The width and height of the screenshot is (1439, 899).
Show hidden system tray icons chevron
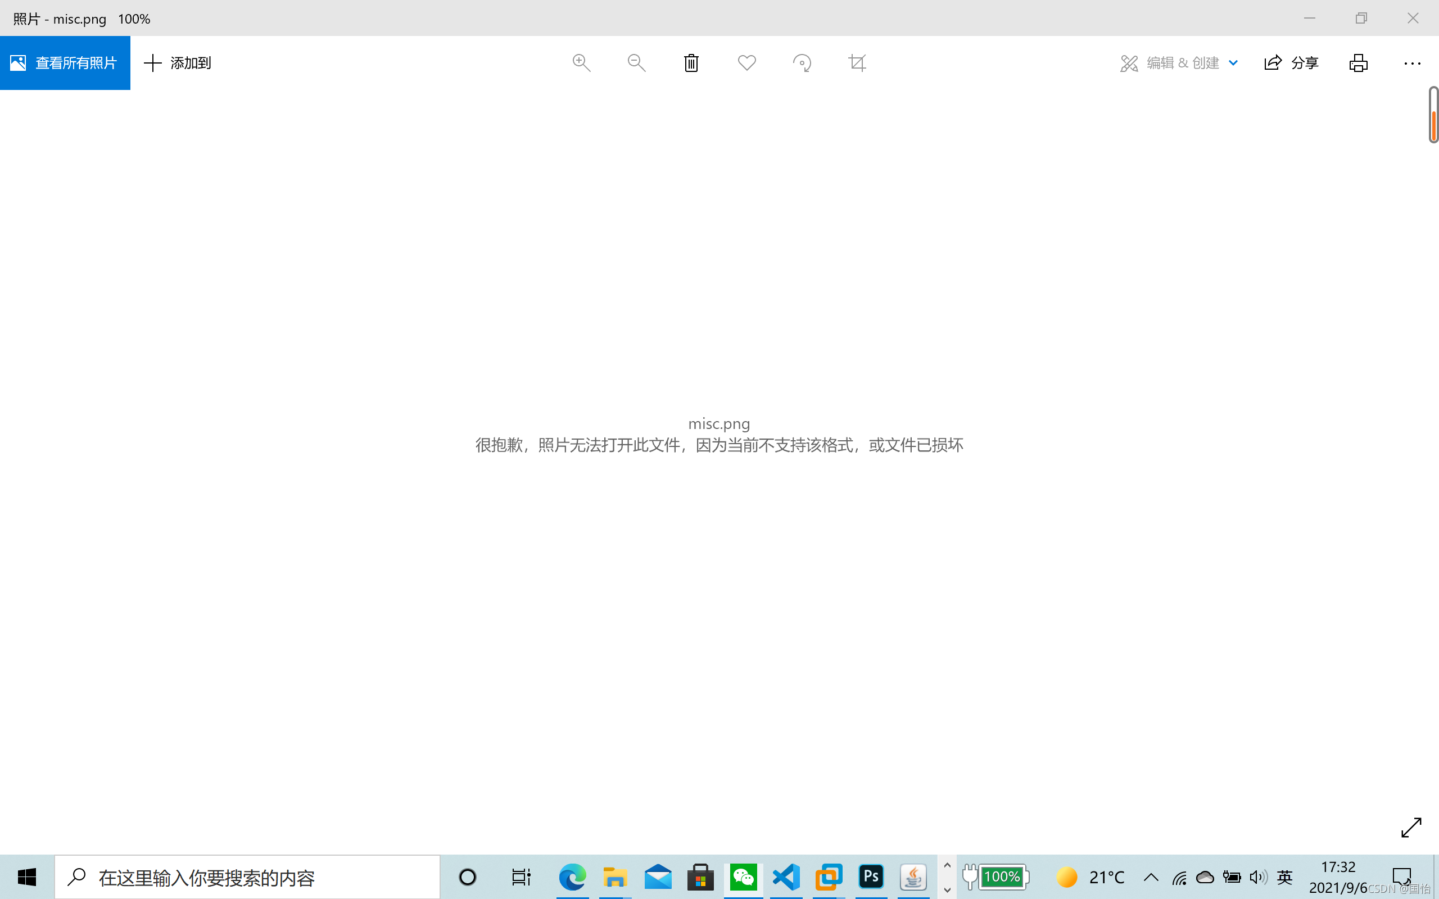tap(1150, 877)
